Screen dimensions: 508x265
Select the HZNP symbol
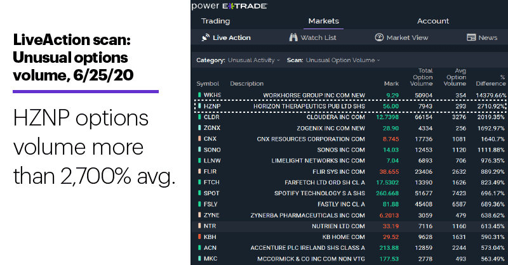212,106
